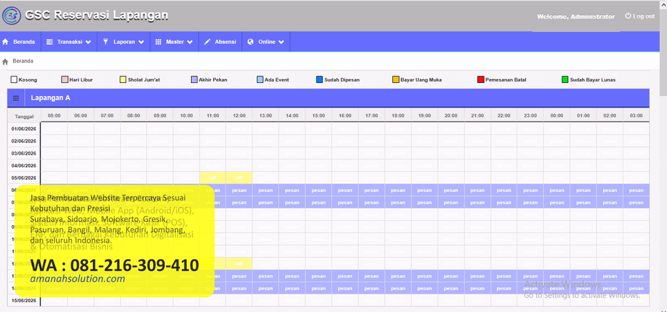
Task: Click the Tanggal column header
Action: pos(24,116)
